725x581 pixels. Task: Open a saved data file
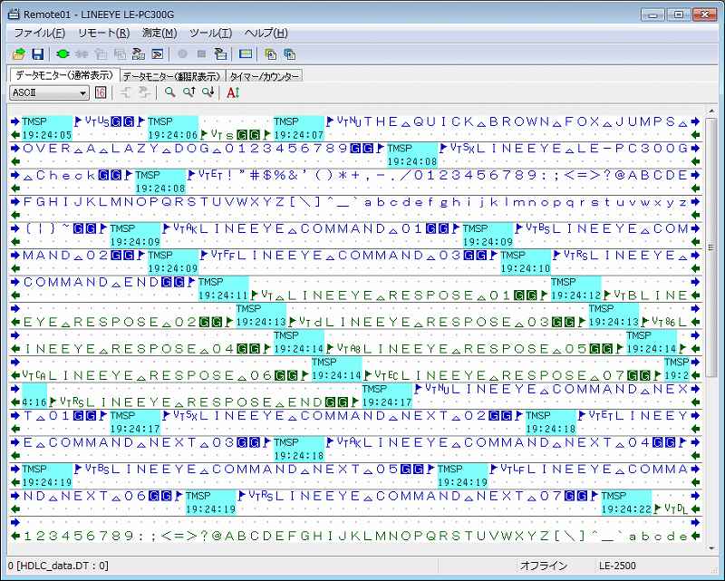click(20, 53)
